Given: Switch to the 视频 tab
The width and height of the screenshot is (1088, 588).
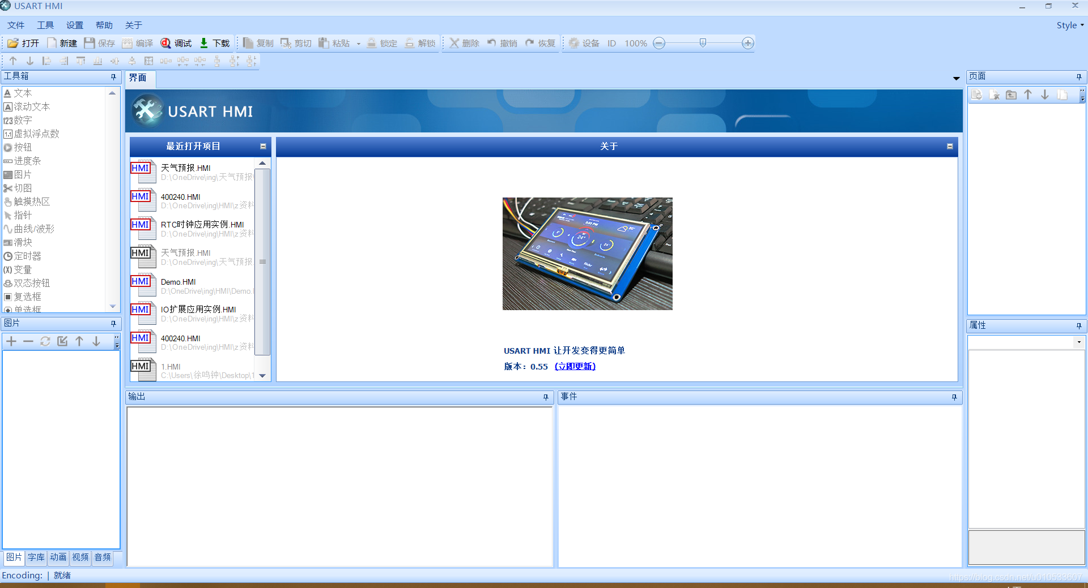Looking at the screenshot, I should click(80, 557).
